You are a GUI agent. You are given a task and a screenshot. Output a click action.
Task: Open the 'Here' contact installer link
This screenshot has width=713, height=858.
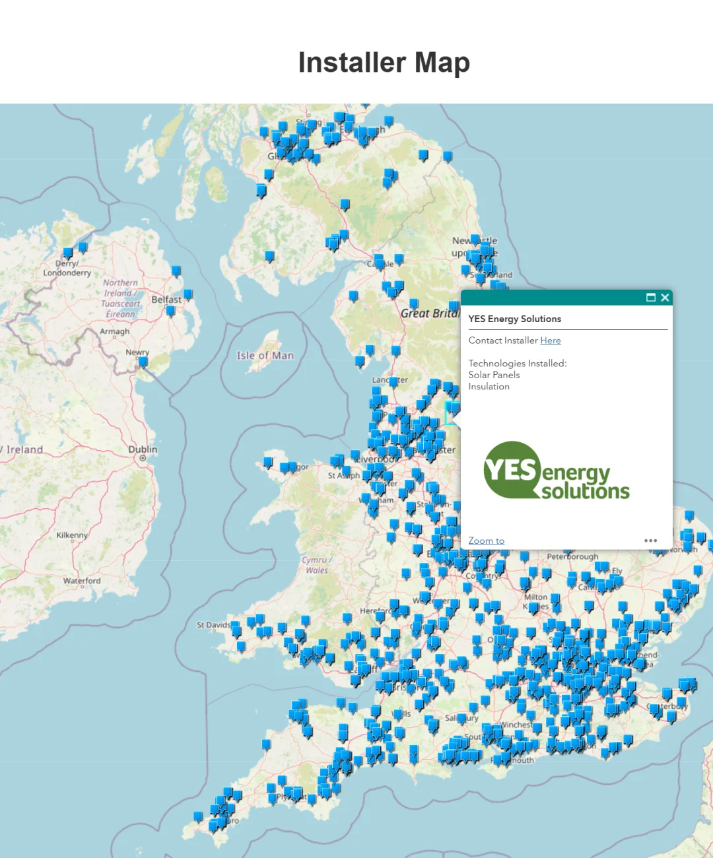click(x=551, y=341)
